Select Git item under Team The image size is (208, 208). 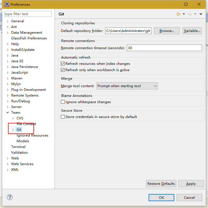[x=19, y=130]
